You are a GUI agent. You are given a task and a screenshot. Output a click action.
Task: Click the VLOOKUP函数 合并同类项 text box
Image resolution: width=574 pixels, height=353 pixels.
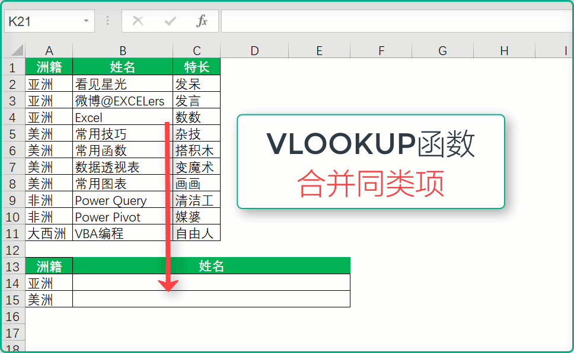(371, 161)
